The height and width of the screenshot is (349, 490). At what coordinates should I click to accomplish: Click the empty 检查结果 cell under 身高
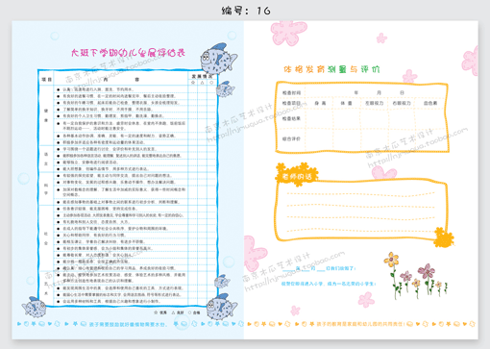319,118
